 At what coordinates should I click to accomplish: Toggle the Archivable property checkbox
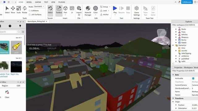pos(193,78)
